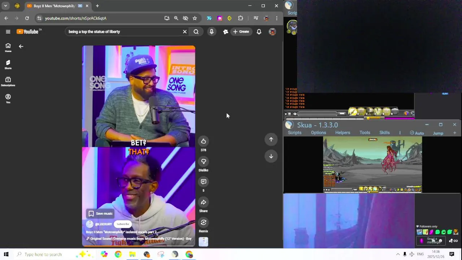The height and width of the screenshot is (260, 462).
Task: Share the current Short
Action: coord(204,202)
